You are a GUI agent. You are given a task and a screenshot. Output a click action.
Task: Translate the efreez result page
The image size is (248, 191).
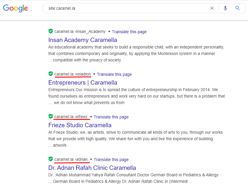(111, 117)
